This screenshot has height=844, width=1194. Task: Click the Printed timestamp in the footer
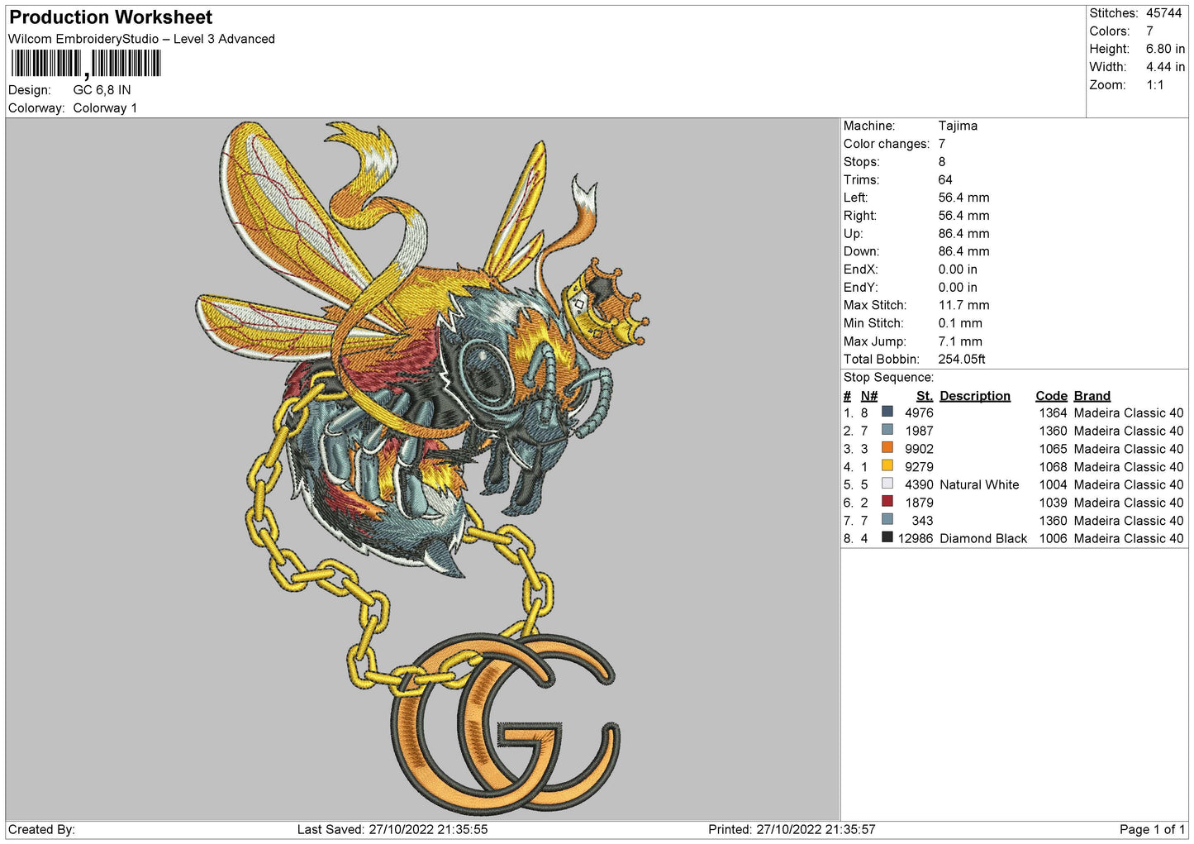click(x=792, y=830)
